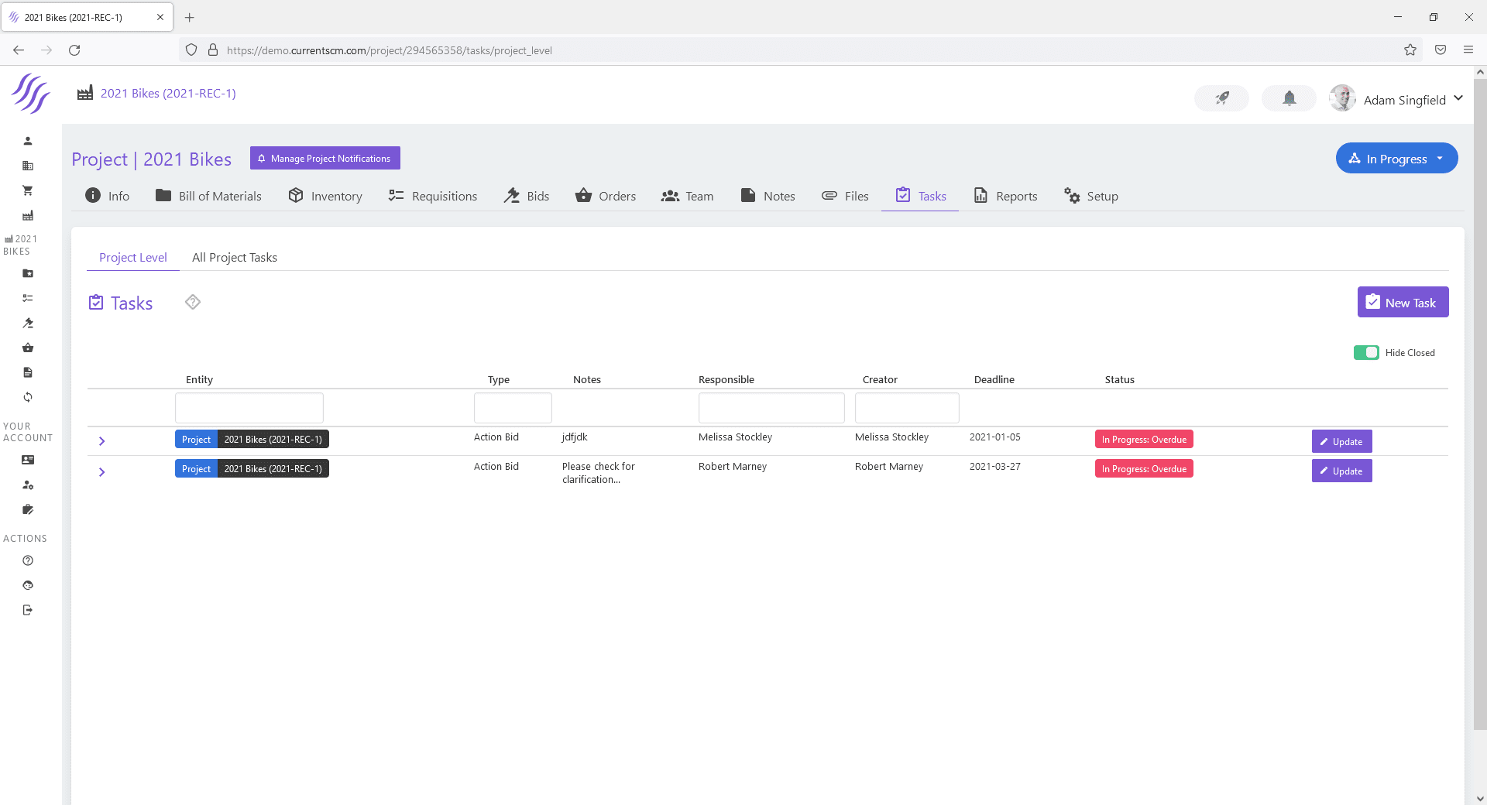Update the Melissa Stockley task
Screen dimensions: 1487x805
pyautogui.click(x=1341, y=441)
